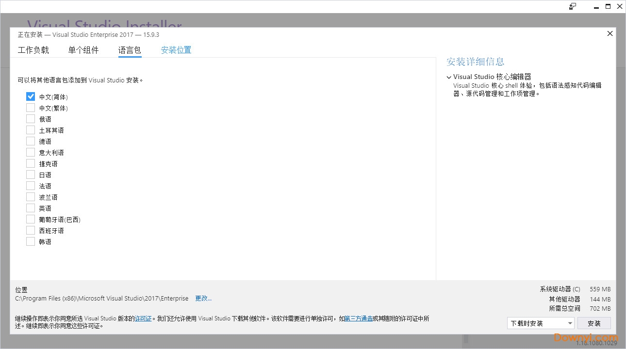Click the 第三方通告 link
The height and width of the screenshot is (349, 626).
[360, 318]
